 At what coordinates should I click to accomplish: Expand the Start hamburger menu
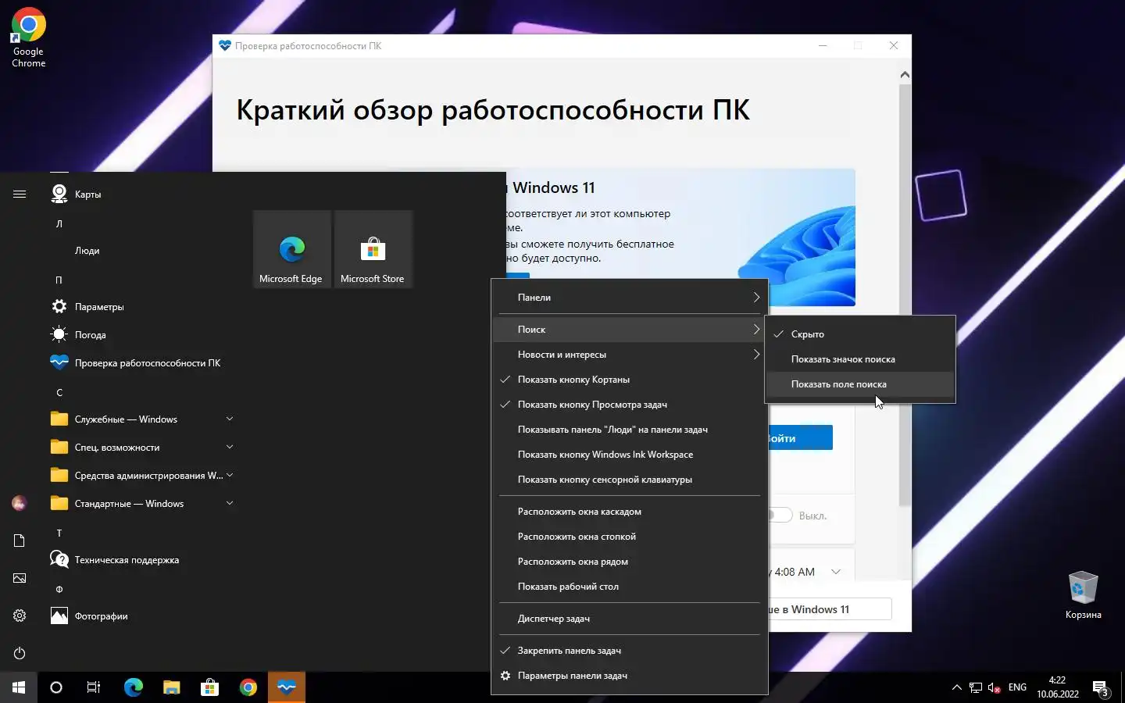click(20, 194)
